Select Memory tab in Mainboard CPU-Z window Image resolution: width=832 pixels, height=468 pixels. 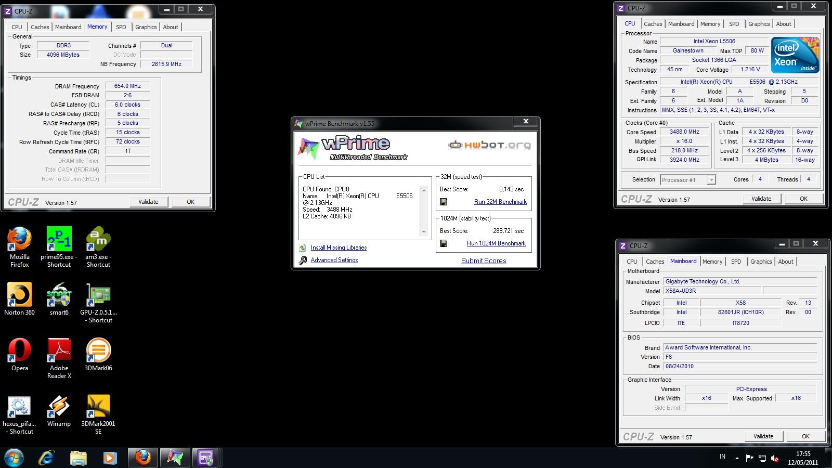coord(712,262)
